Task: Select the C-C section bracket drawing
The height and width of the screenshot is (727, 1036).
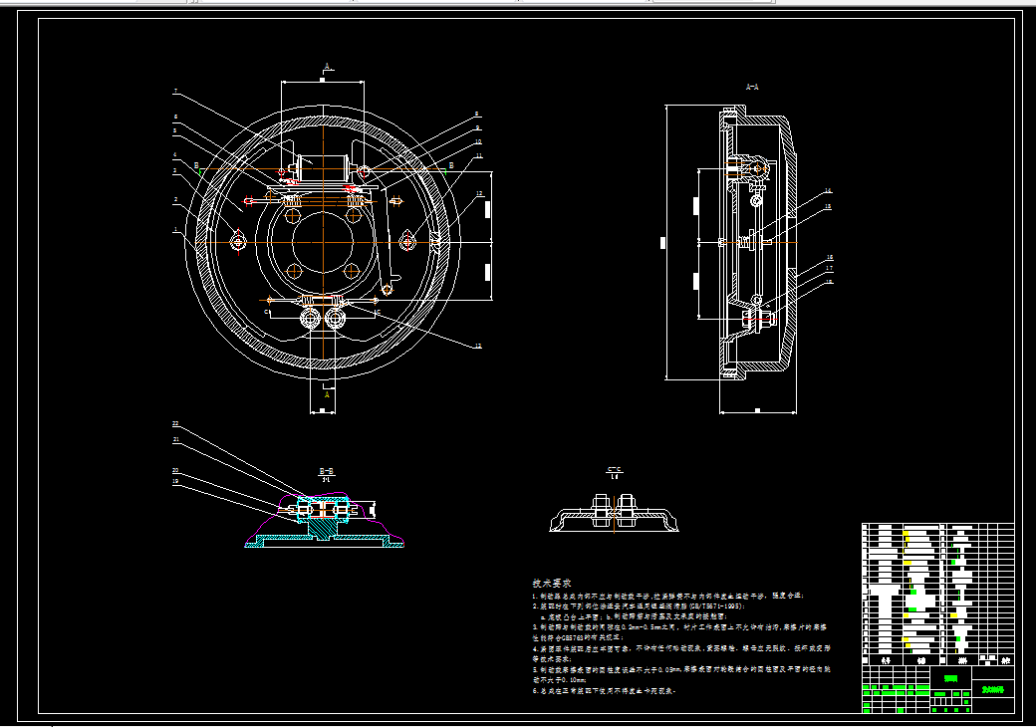Action: pyautogui.click(x=615, y=514)
